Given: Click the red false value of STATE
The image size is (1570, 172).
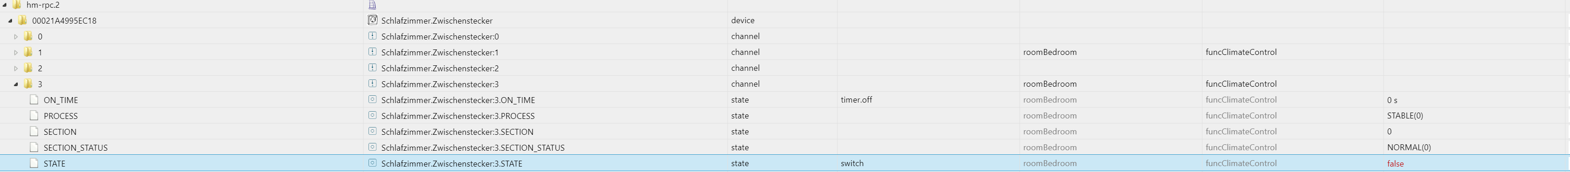Looking at the screenshot, I should (1395, 163).
